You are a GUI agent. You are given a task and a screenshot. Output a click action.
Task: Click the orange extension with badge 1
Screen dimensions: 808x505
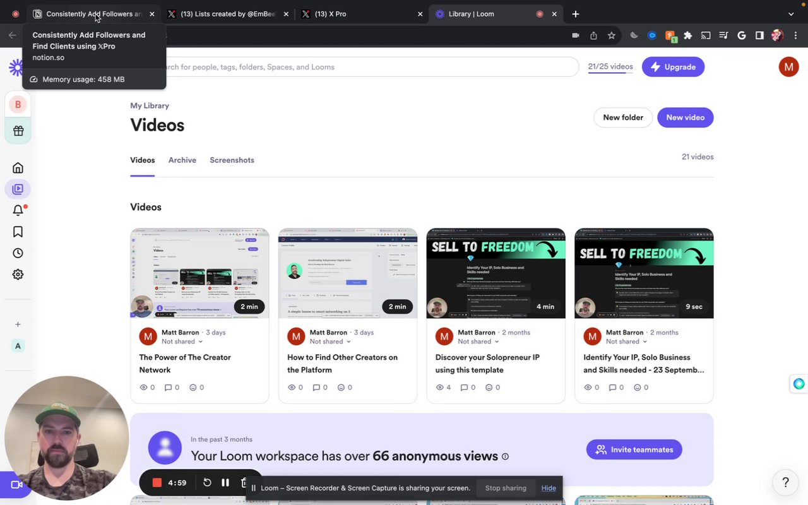tap(670, 36)
